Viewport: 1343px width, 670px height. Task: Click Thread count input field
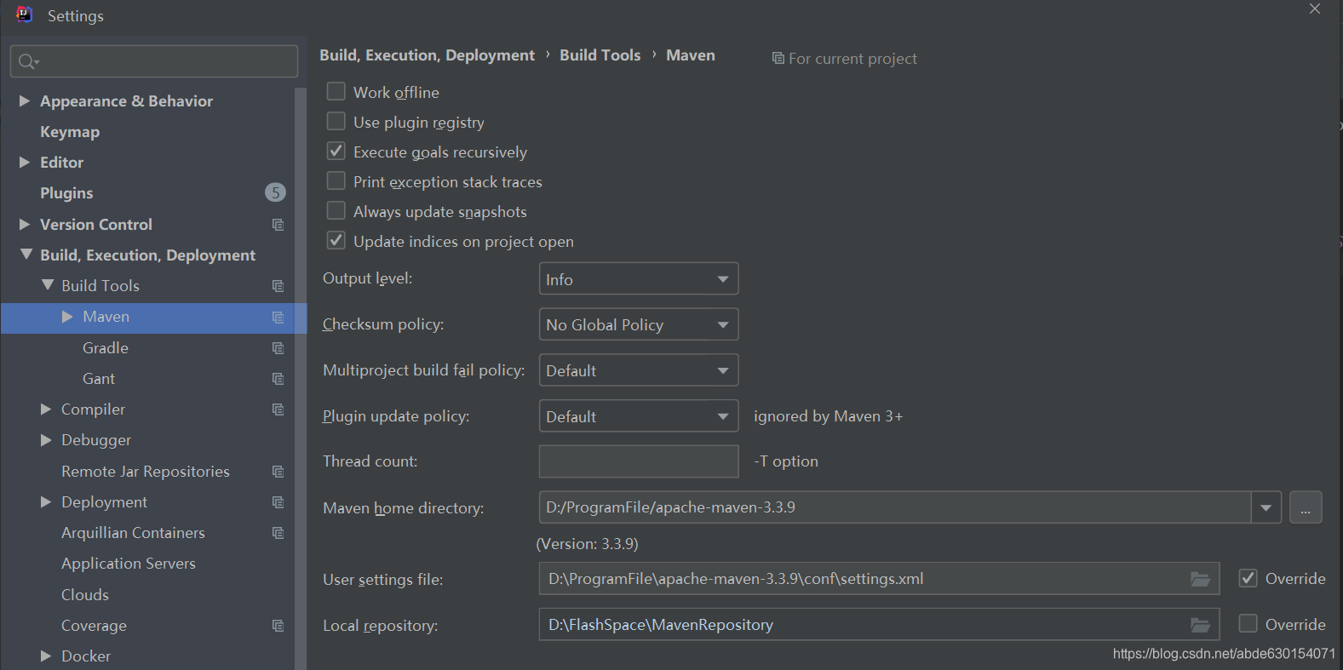pos(639,461)
